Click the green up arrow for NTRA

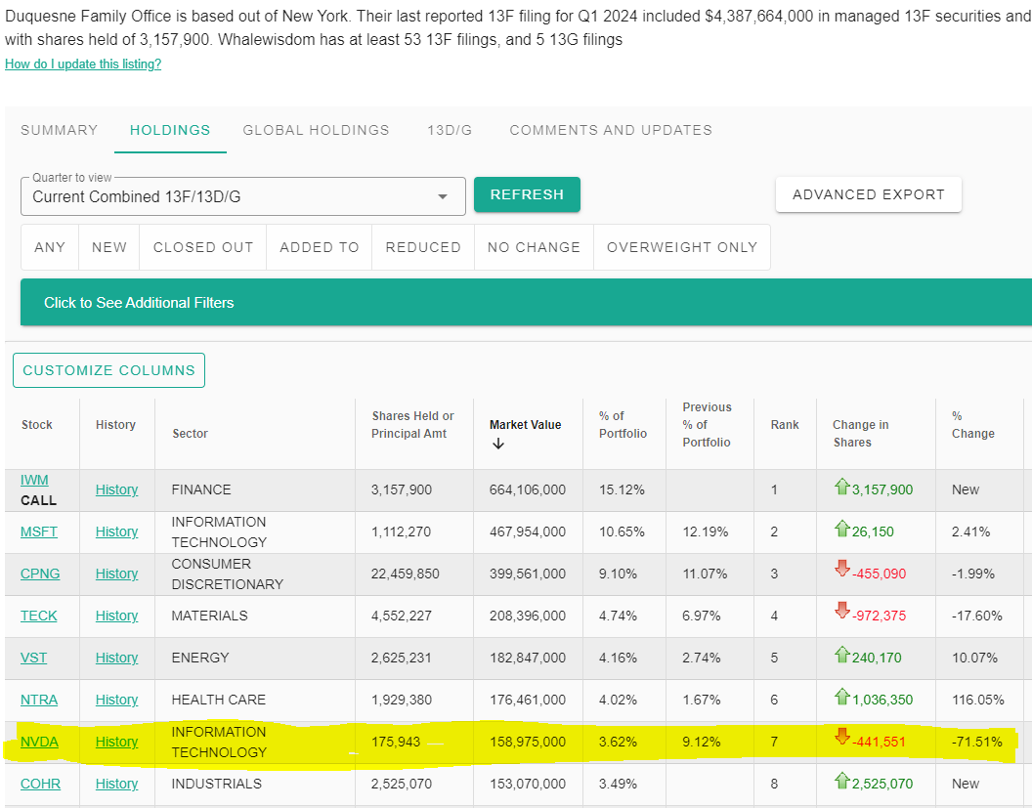(841, 697)
